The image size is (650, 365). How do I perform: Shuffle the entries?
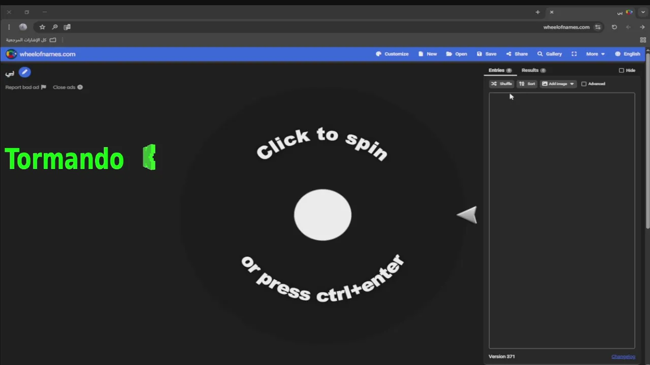pyautogui.click(x=501, y=84)
